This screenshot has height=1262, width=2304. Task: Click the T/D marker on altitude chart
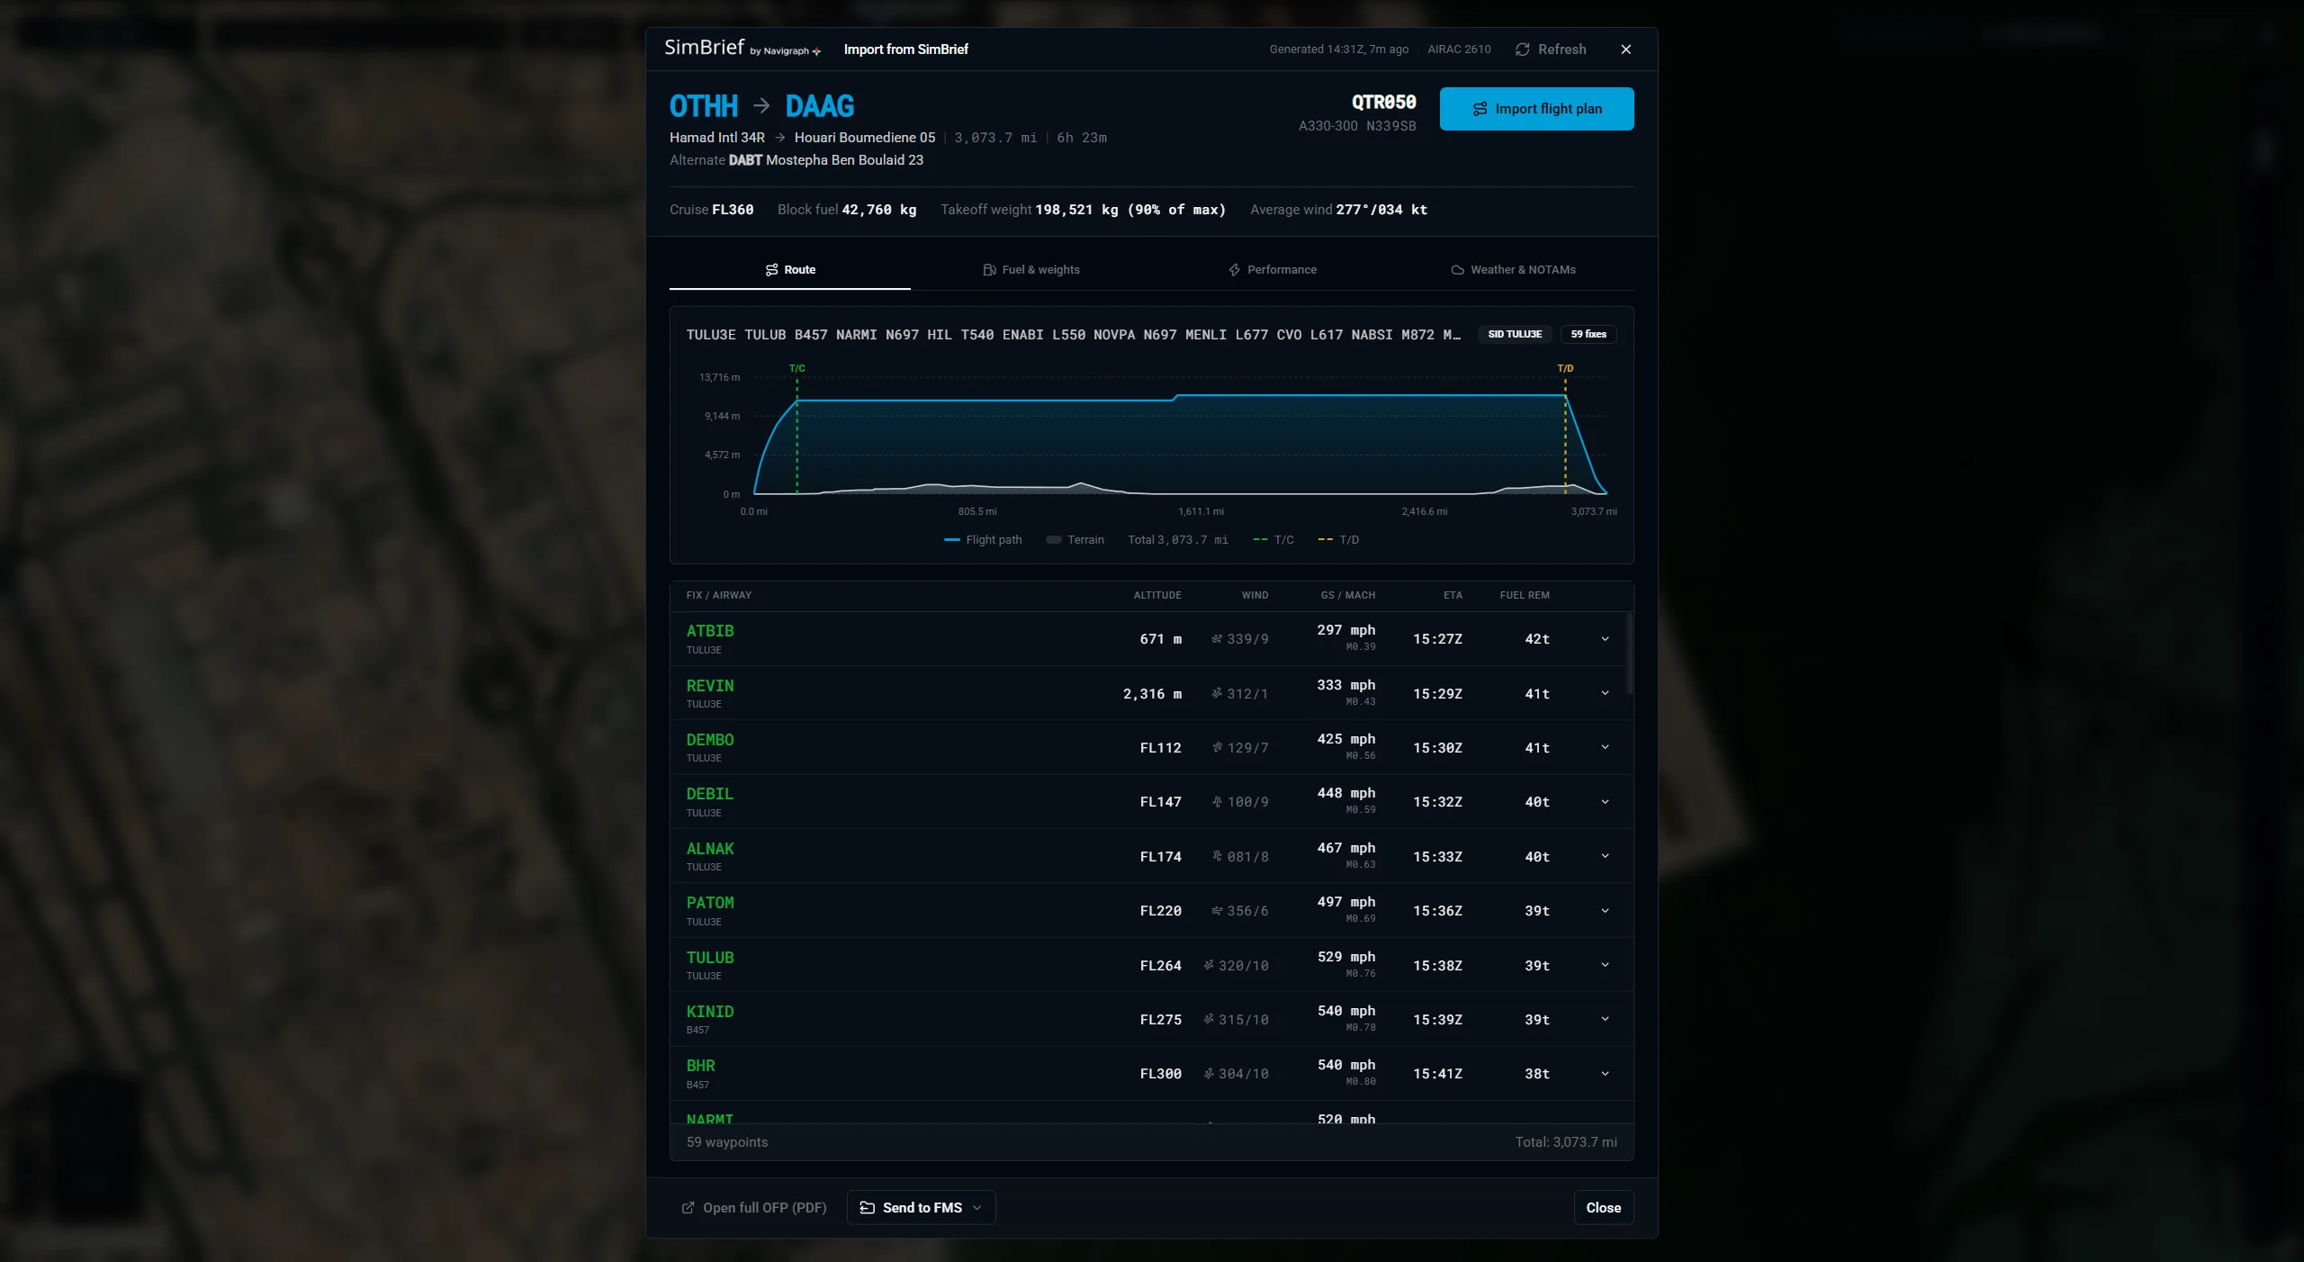1565,368
